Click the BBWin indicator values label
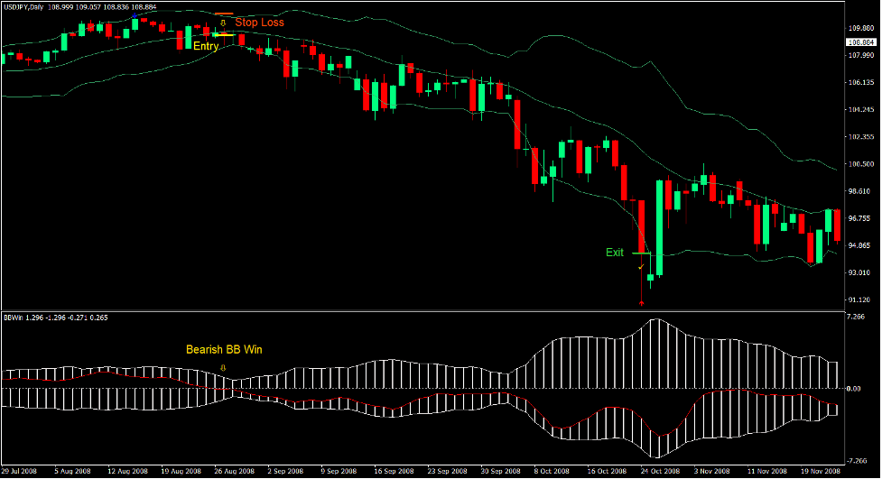 tap(56, 318)
